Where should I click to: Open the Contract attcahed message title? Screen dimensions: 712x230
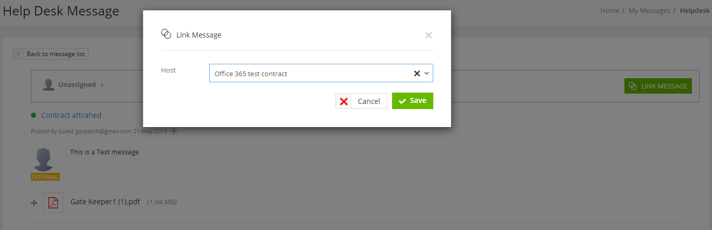[x=71, y=115]
